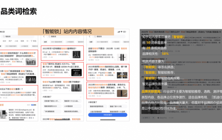This screenshot has height=140, width=222.
Task: Click search magnifier icon in leftmost phone's search bar
Action: point(4,37)
